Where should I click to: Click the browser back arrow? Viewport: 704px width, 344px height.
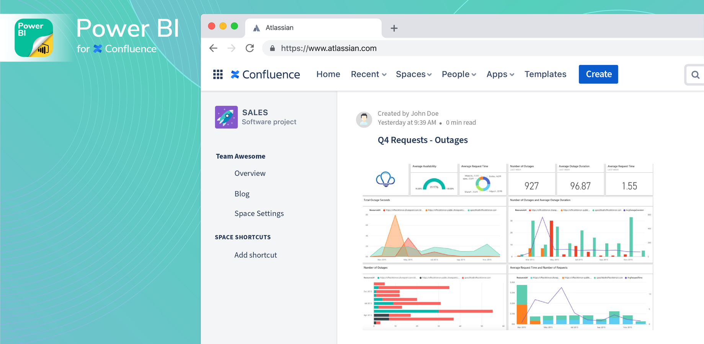213,48
